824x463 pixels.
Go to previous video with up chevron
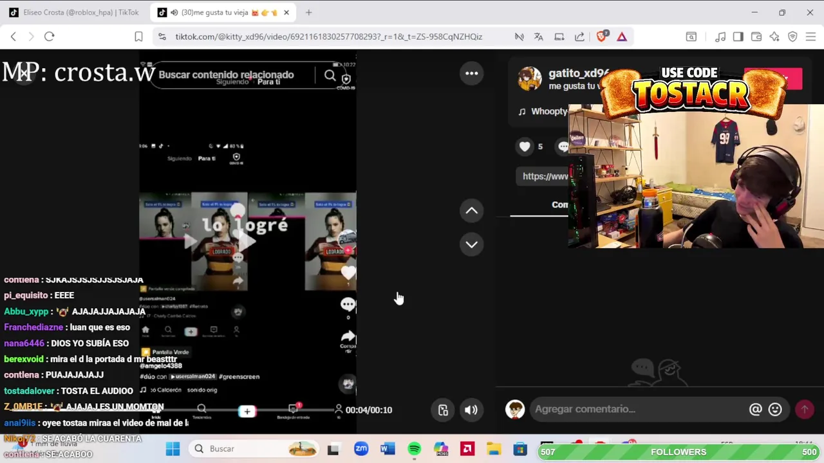(472, 211)
